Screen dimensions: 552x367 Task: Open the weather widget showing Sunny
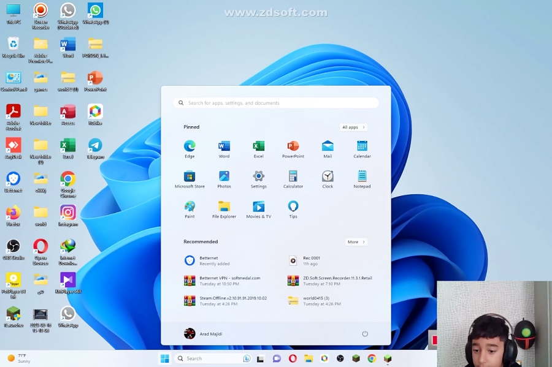click(x=19, y=358)
